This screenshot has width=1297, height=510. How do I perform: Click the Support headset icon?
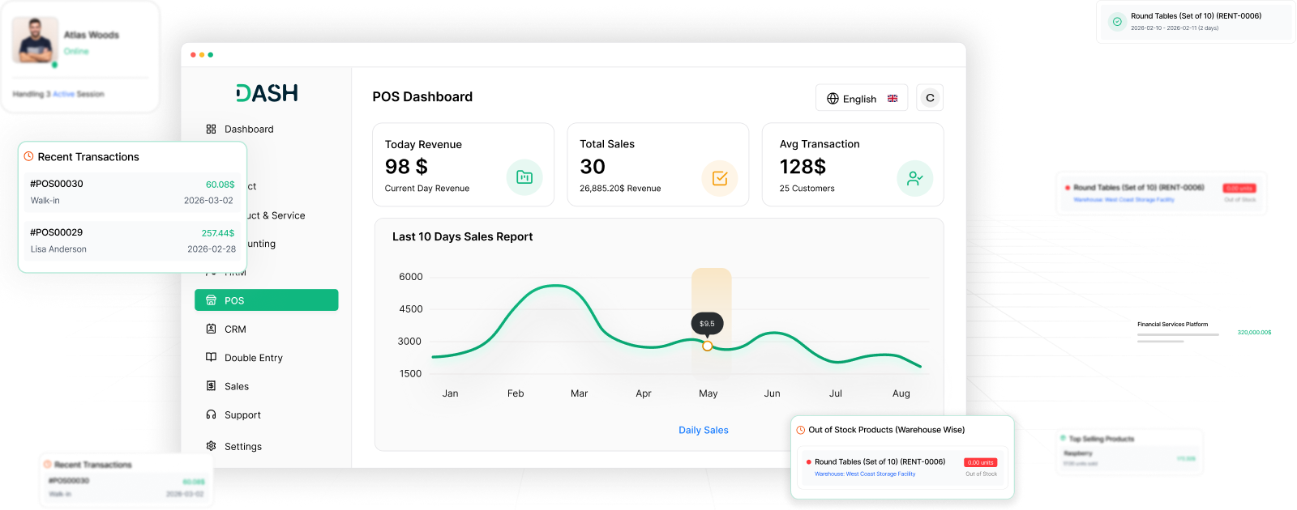(x=211, y=414)
